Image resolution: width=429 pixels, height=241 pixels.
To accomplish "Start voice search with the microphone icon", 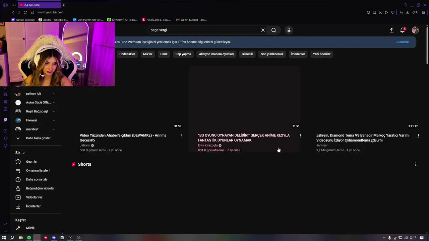I will pos(289,30).
